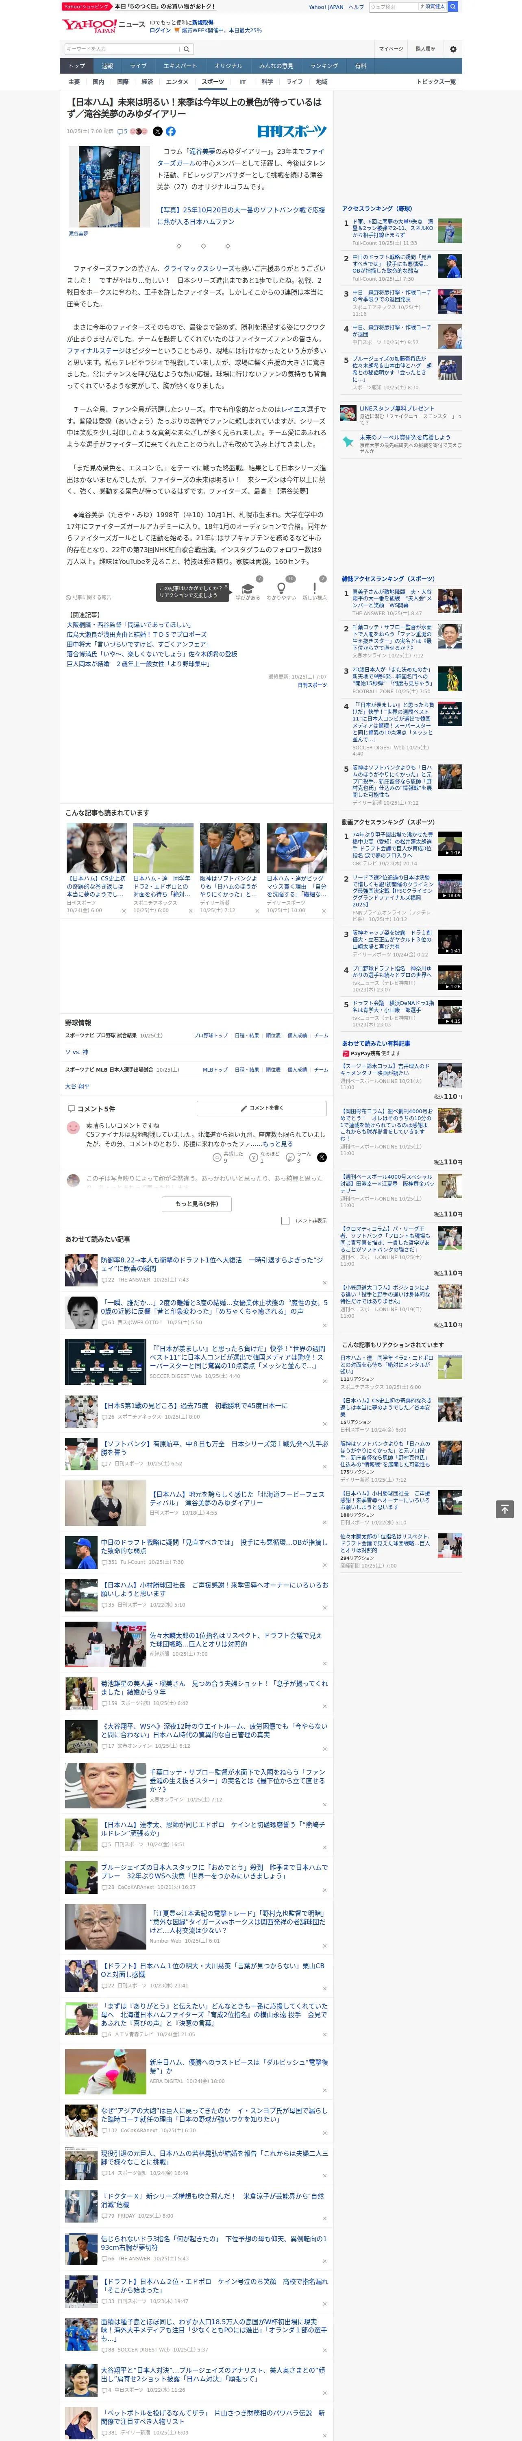The width and height of the screenshot is (522, 2441).
Task: Click the first commenter's pink avatar
Action: [x=73, y=1128]
